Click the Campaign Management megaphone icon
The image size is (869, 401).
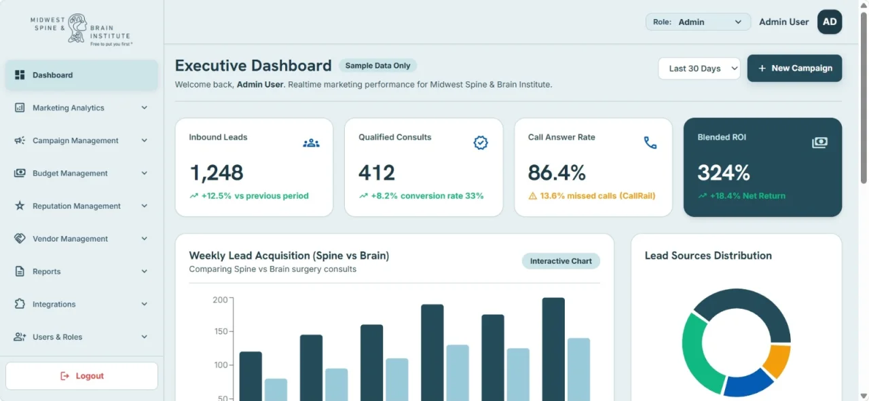[x=20, y=140]
